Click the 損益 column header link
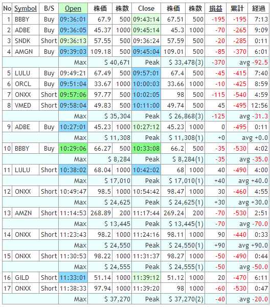The width and height of the screenshot is (271, 307). (x=215, y=8)
